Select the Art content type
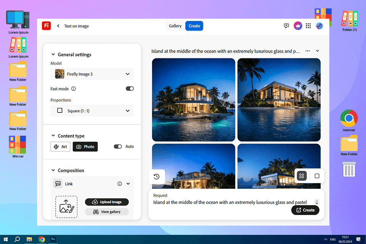The width and height of the screenshot is (366, 244). point(60,147)
